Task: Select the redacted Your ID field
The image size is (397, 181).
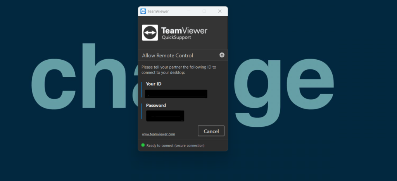Action: (x=176, y=94)
